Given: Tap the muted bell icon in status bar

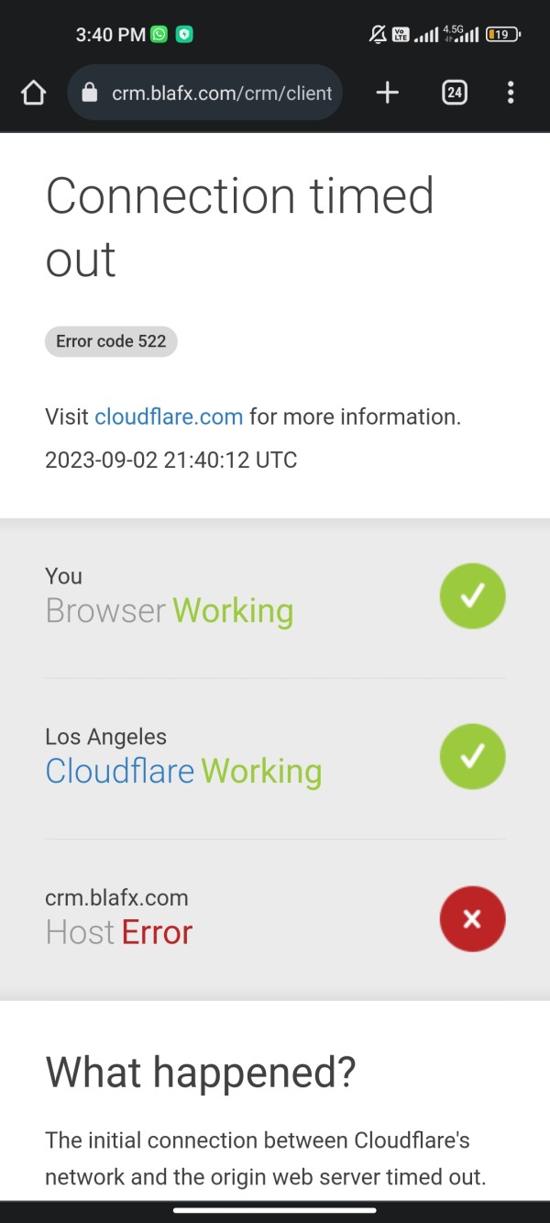Looking at the screenshot, I should 377,35.
